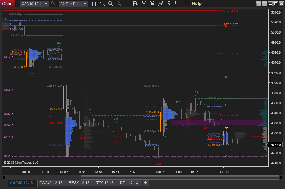Image resolution: width=285 pixels, height=189 pixels.
Task: Click the R1 pivot label
Action: click(x=226, y=105)
